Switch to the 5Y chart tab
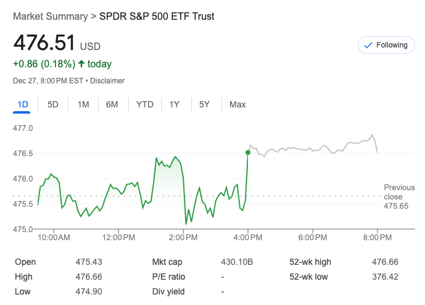The width and height of the screenshot is (425, 305). pyautogui.click(x=204, y=104)
